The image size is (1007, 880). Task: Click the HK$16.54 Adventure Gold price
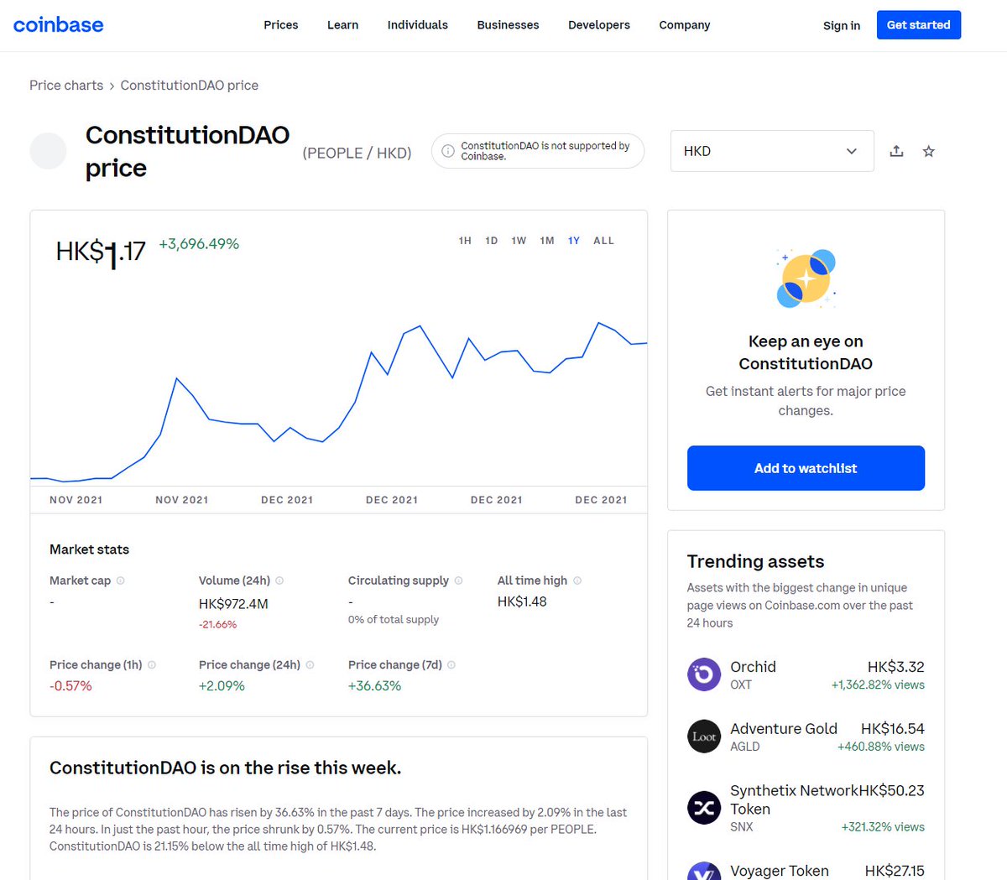pyautogui.click(x=893, y=729)
